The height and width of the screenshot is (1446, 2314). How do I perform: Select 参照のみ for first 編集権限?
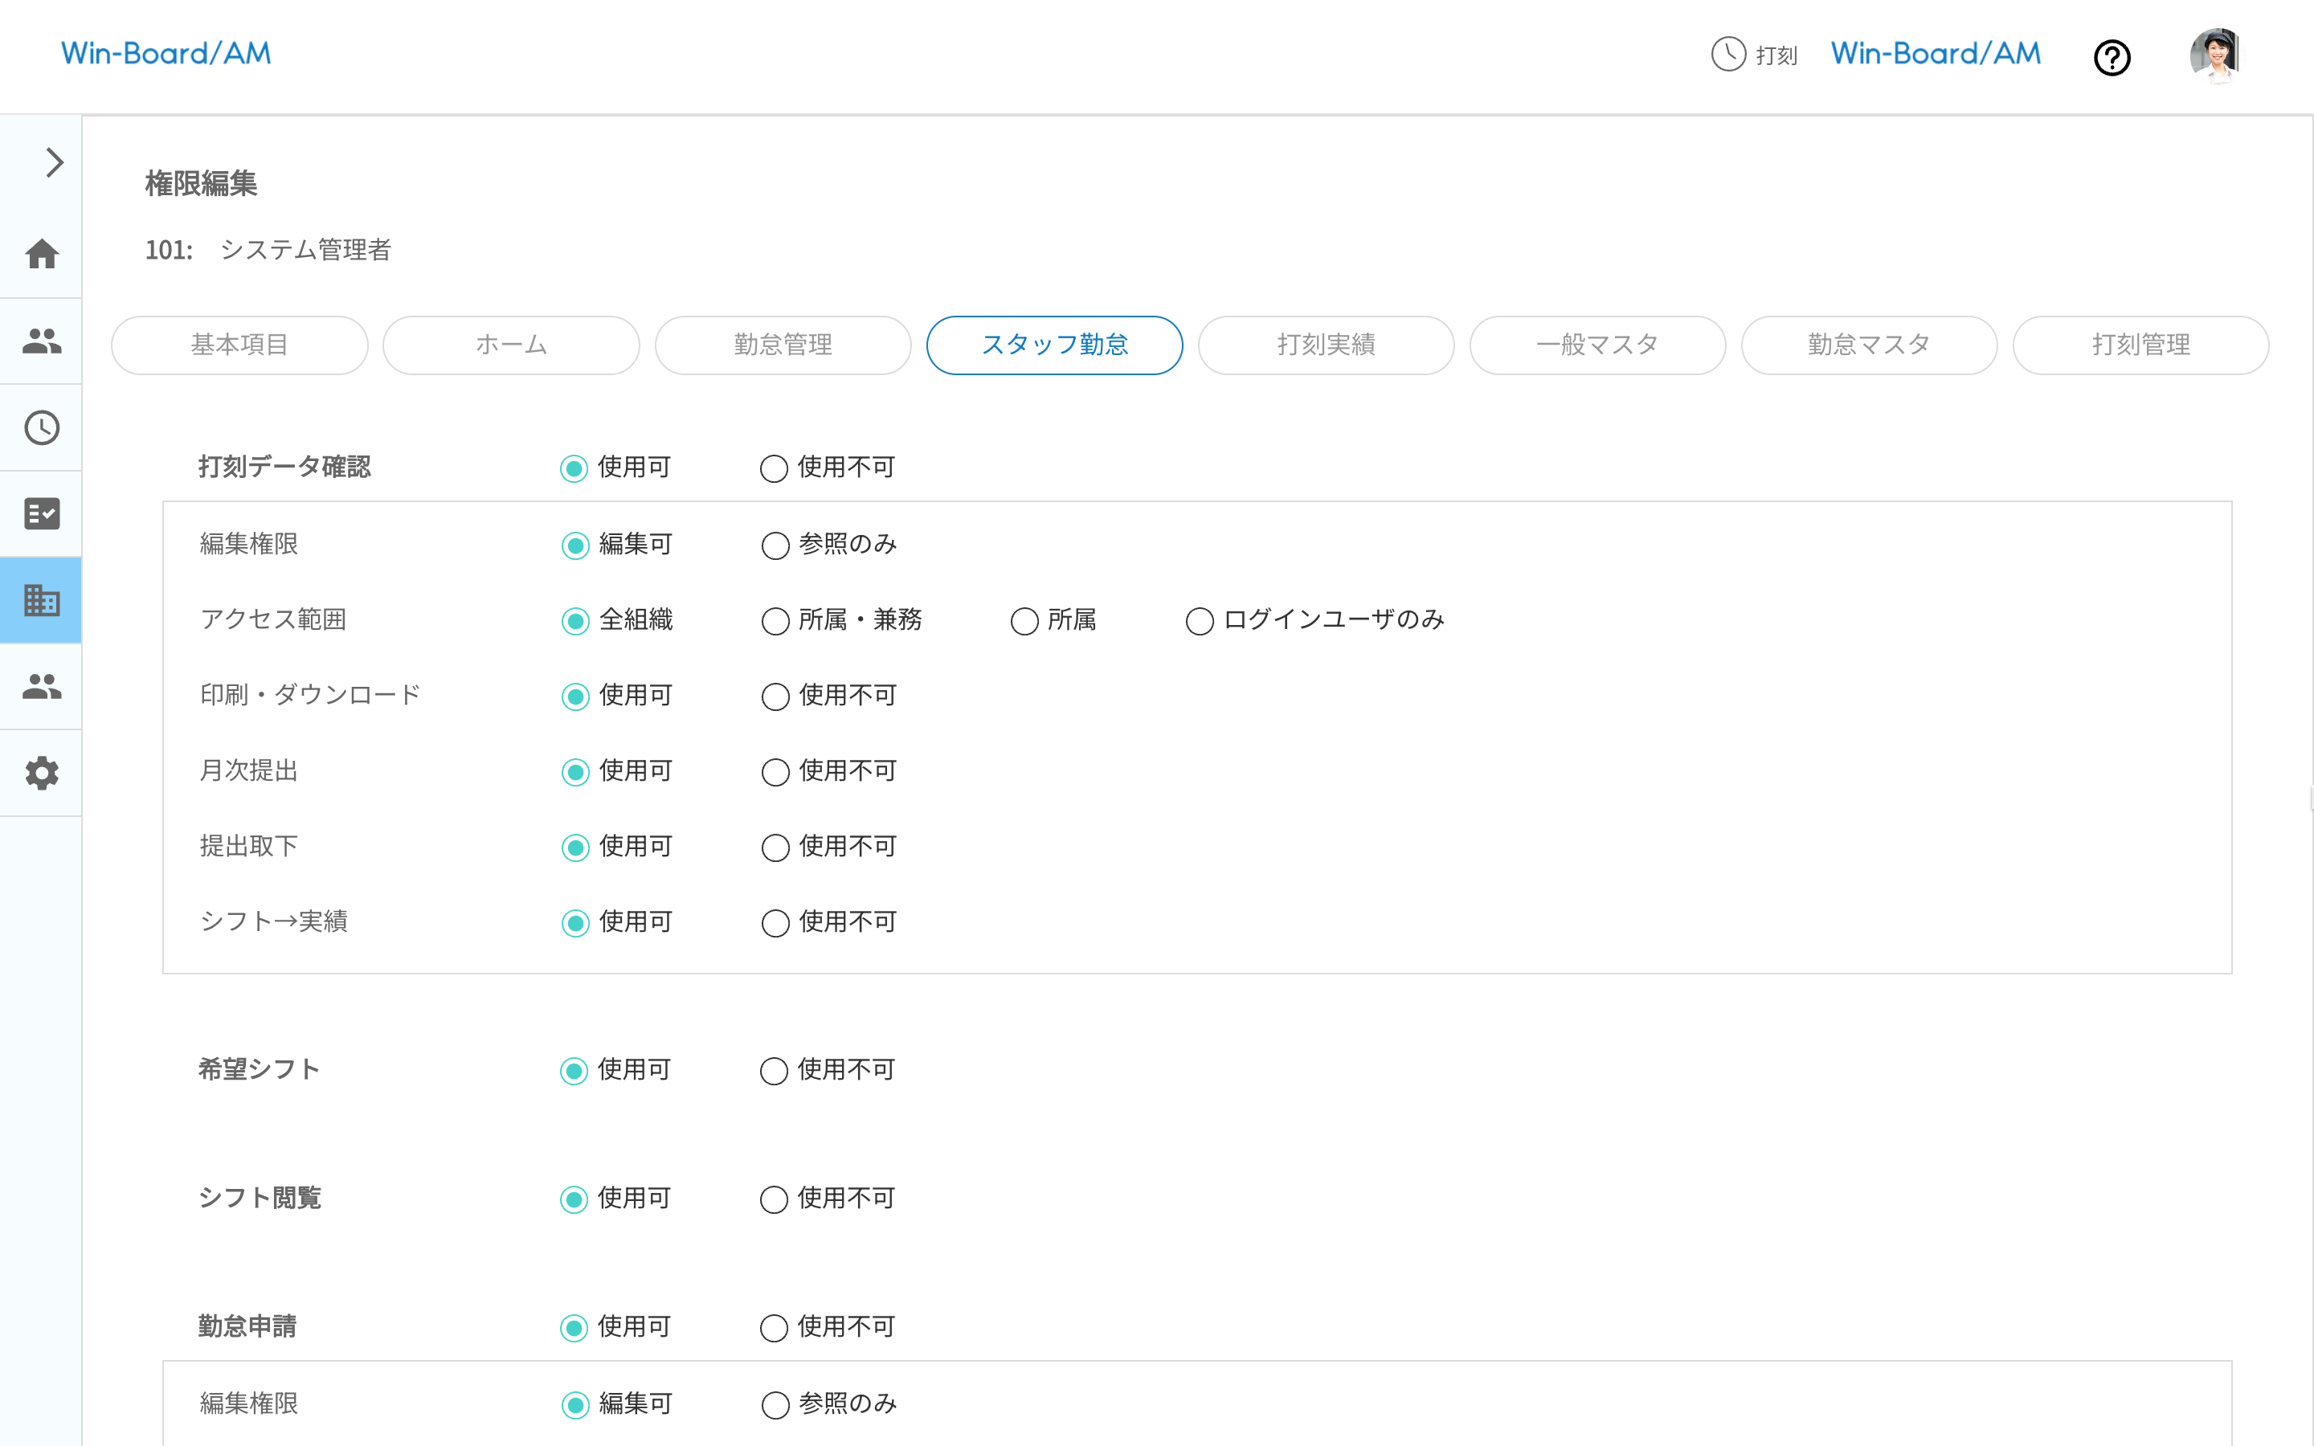pyautogui.click(x=775, y=546)
